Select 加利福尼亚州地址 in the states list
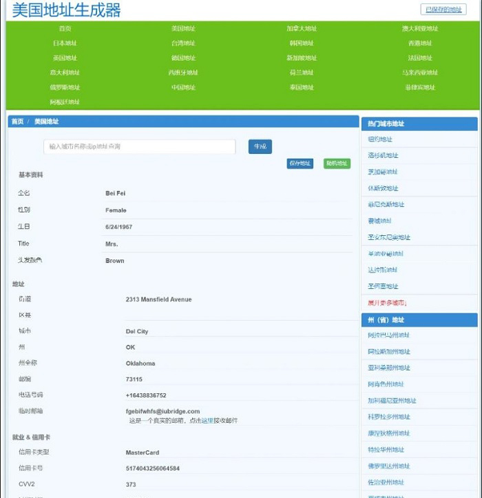Image resolution: width=482 pixels, height=498 pixels. 392,401
